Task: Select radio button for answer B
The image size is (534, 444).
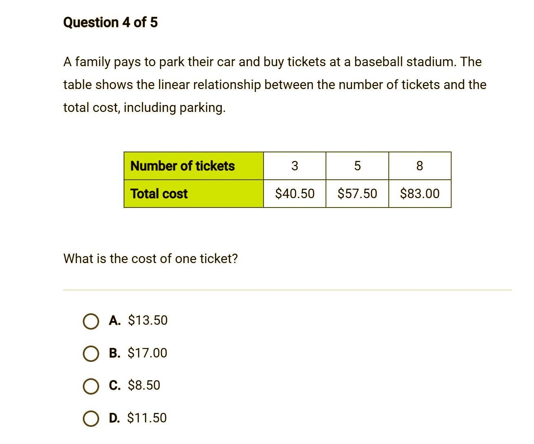Action: pyautogui.click(x=91, y=354)
